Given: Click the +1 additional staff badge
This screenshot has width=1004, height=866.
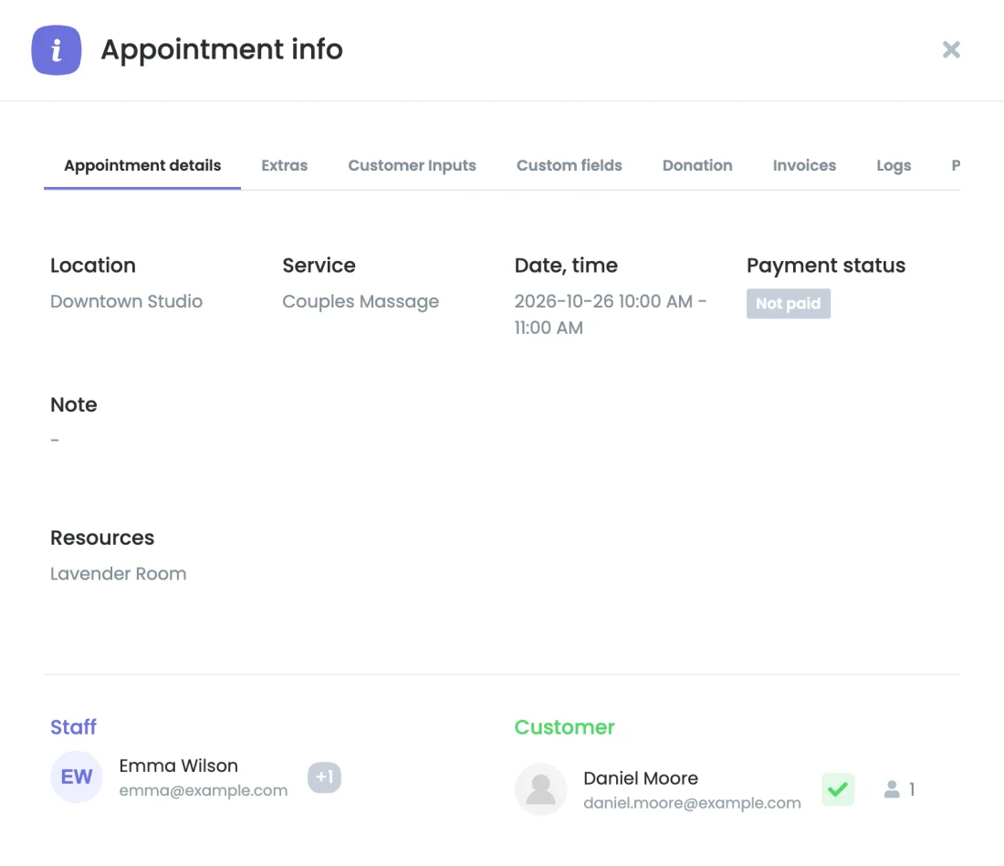Looking at the screenshot, I should [x=325, y=777].
